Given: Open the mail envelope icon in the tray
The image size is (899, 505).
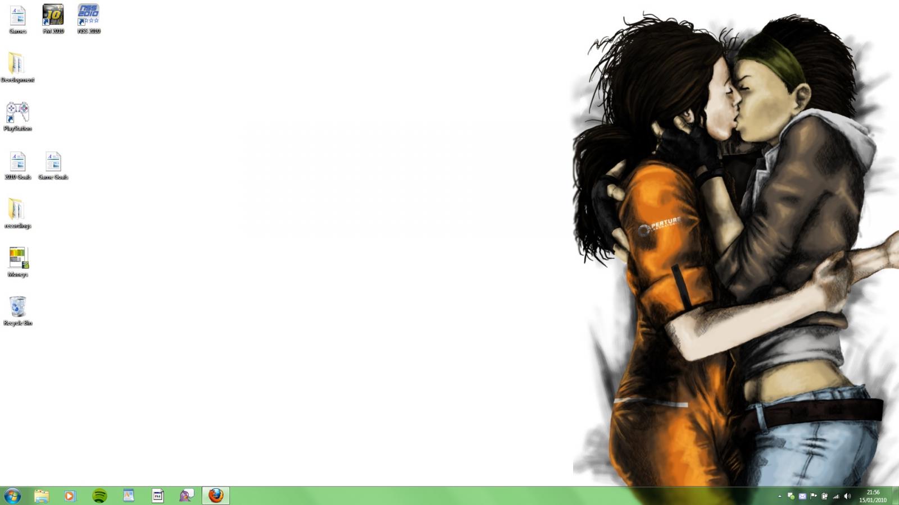Looking at the screenshot, I should coord(802,496).
